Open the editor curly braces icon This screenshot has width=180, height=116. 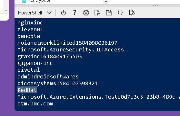[x=120, y=13]
